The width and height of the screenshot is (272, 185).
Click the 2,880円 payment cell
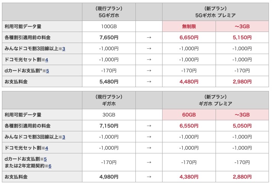(x=242, y=177)
